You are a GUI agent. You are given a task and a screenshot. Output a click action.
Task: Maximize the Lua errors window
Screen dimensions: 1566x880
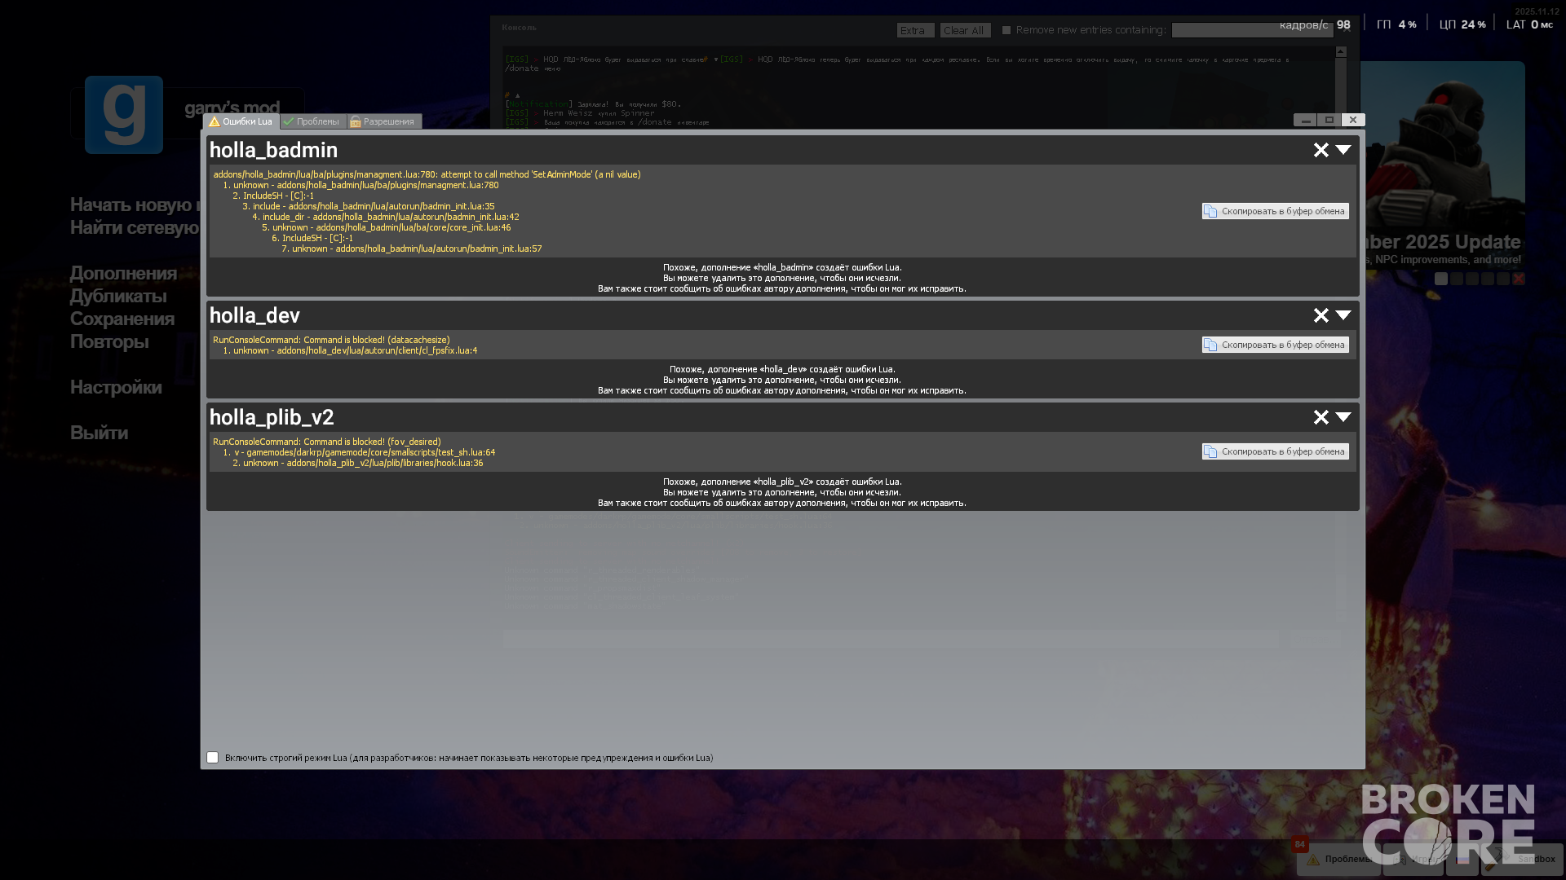1329,120
